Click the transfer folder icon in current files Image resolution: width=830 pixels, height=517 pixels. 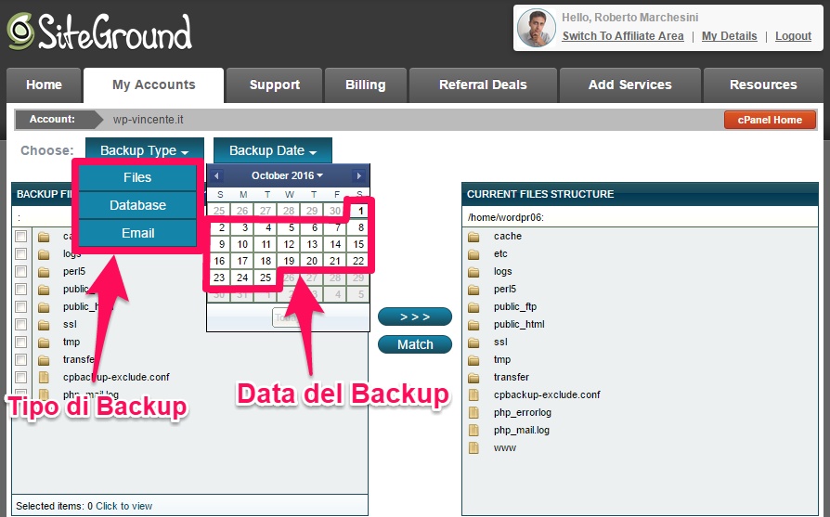(x=473, y=377)
